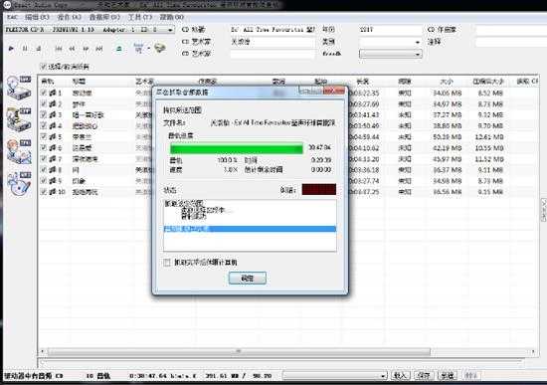
Task: Click the music note icon of track 4
Action: (53, 125)
